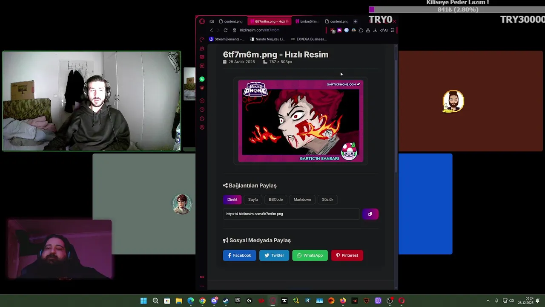
Task: Share the image via WhatsApp button
Action: [x=310, y=255]
